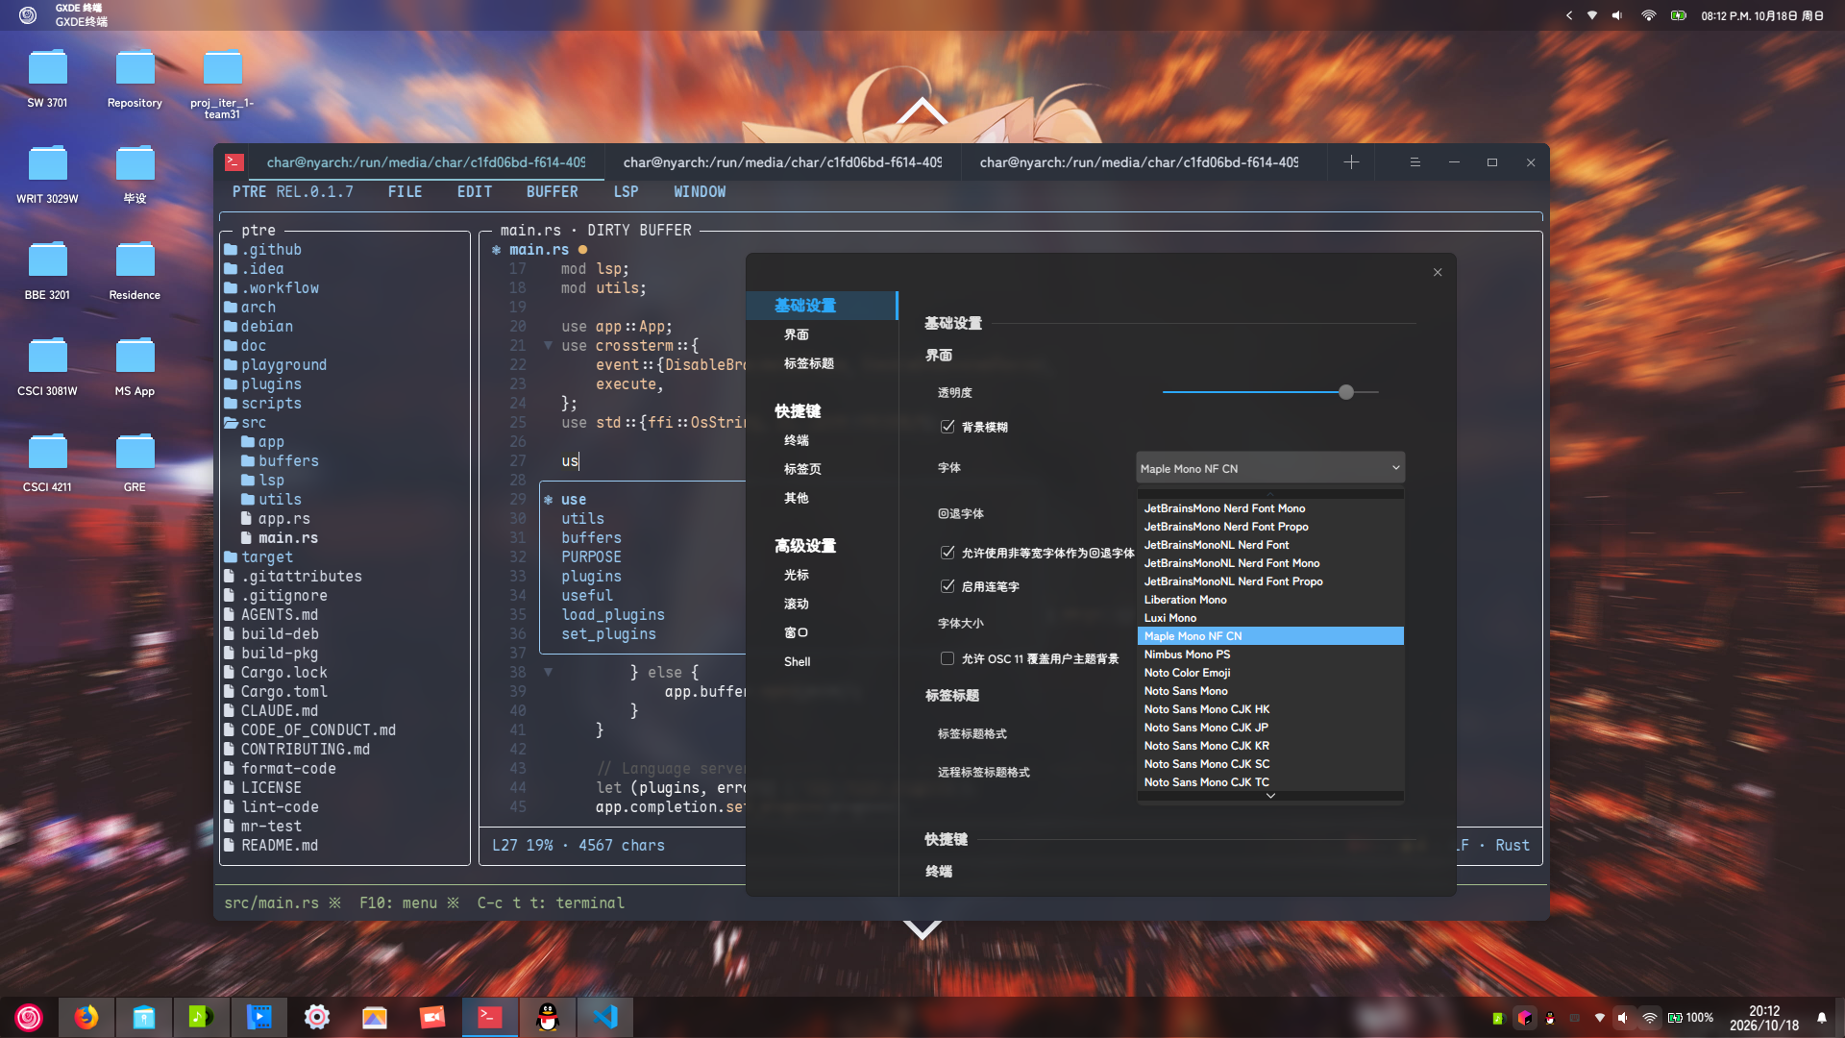Open the 字体 Maple Mono NF CN dropdown
The image size is (1845, 1038).
[x=1270, y=468]
